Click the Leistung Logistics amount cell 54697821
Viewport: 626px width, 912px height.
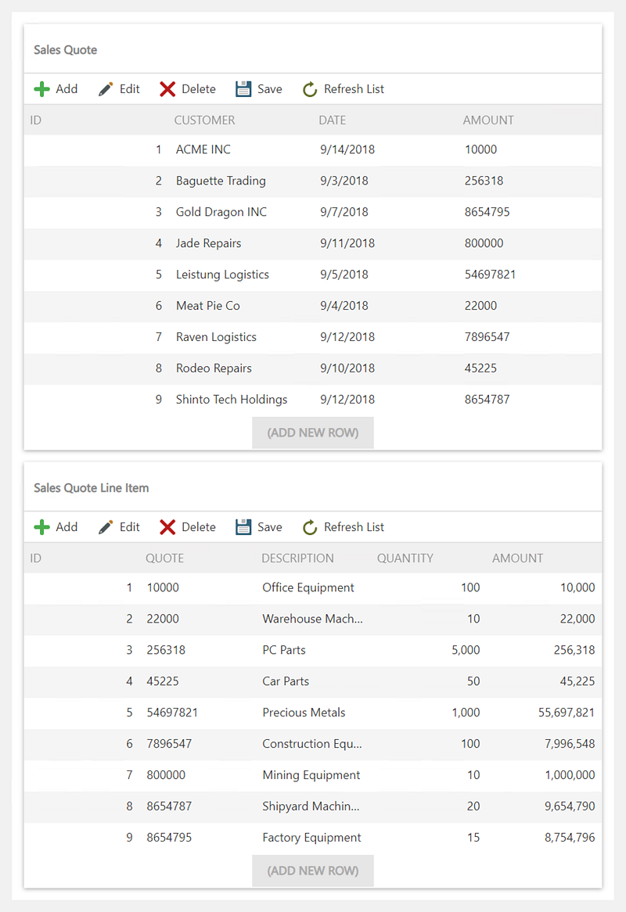(x=490, y=275)
